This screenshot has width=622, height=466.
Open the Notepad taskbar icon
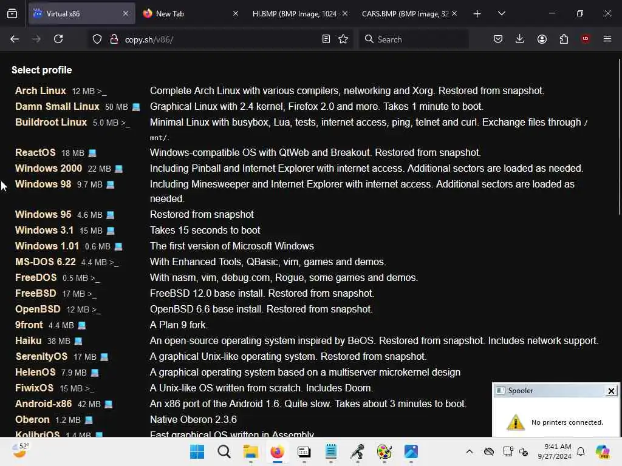pyautogui.click(x=331, y=451)
